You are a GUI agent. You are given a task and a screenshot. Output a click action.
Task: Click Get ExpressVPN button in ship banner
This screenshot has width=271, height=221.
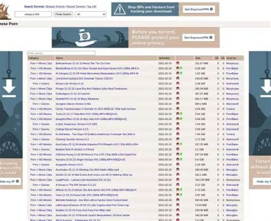click(198, 38)
